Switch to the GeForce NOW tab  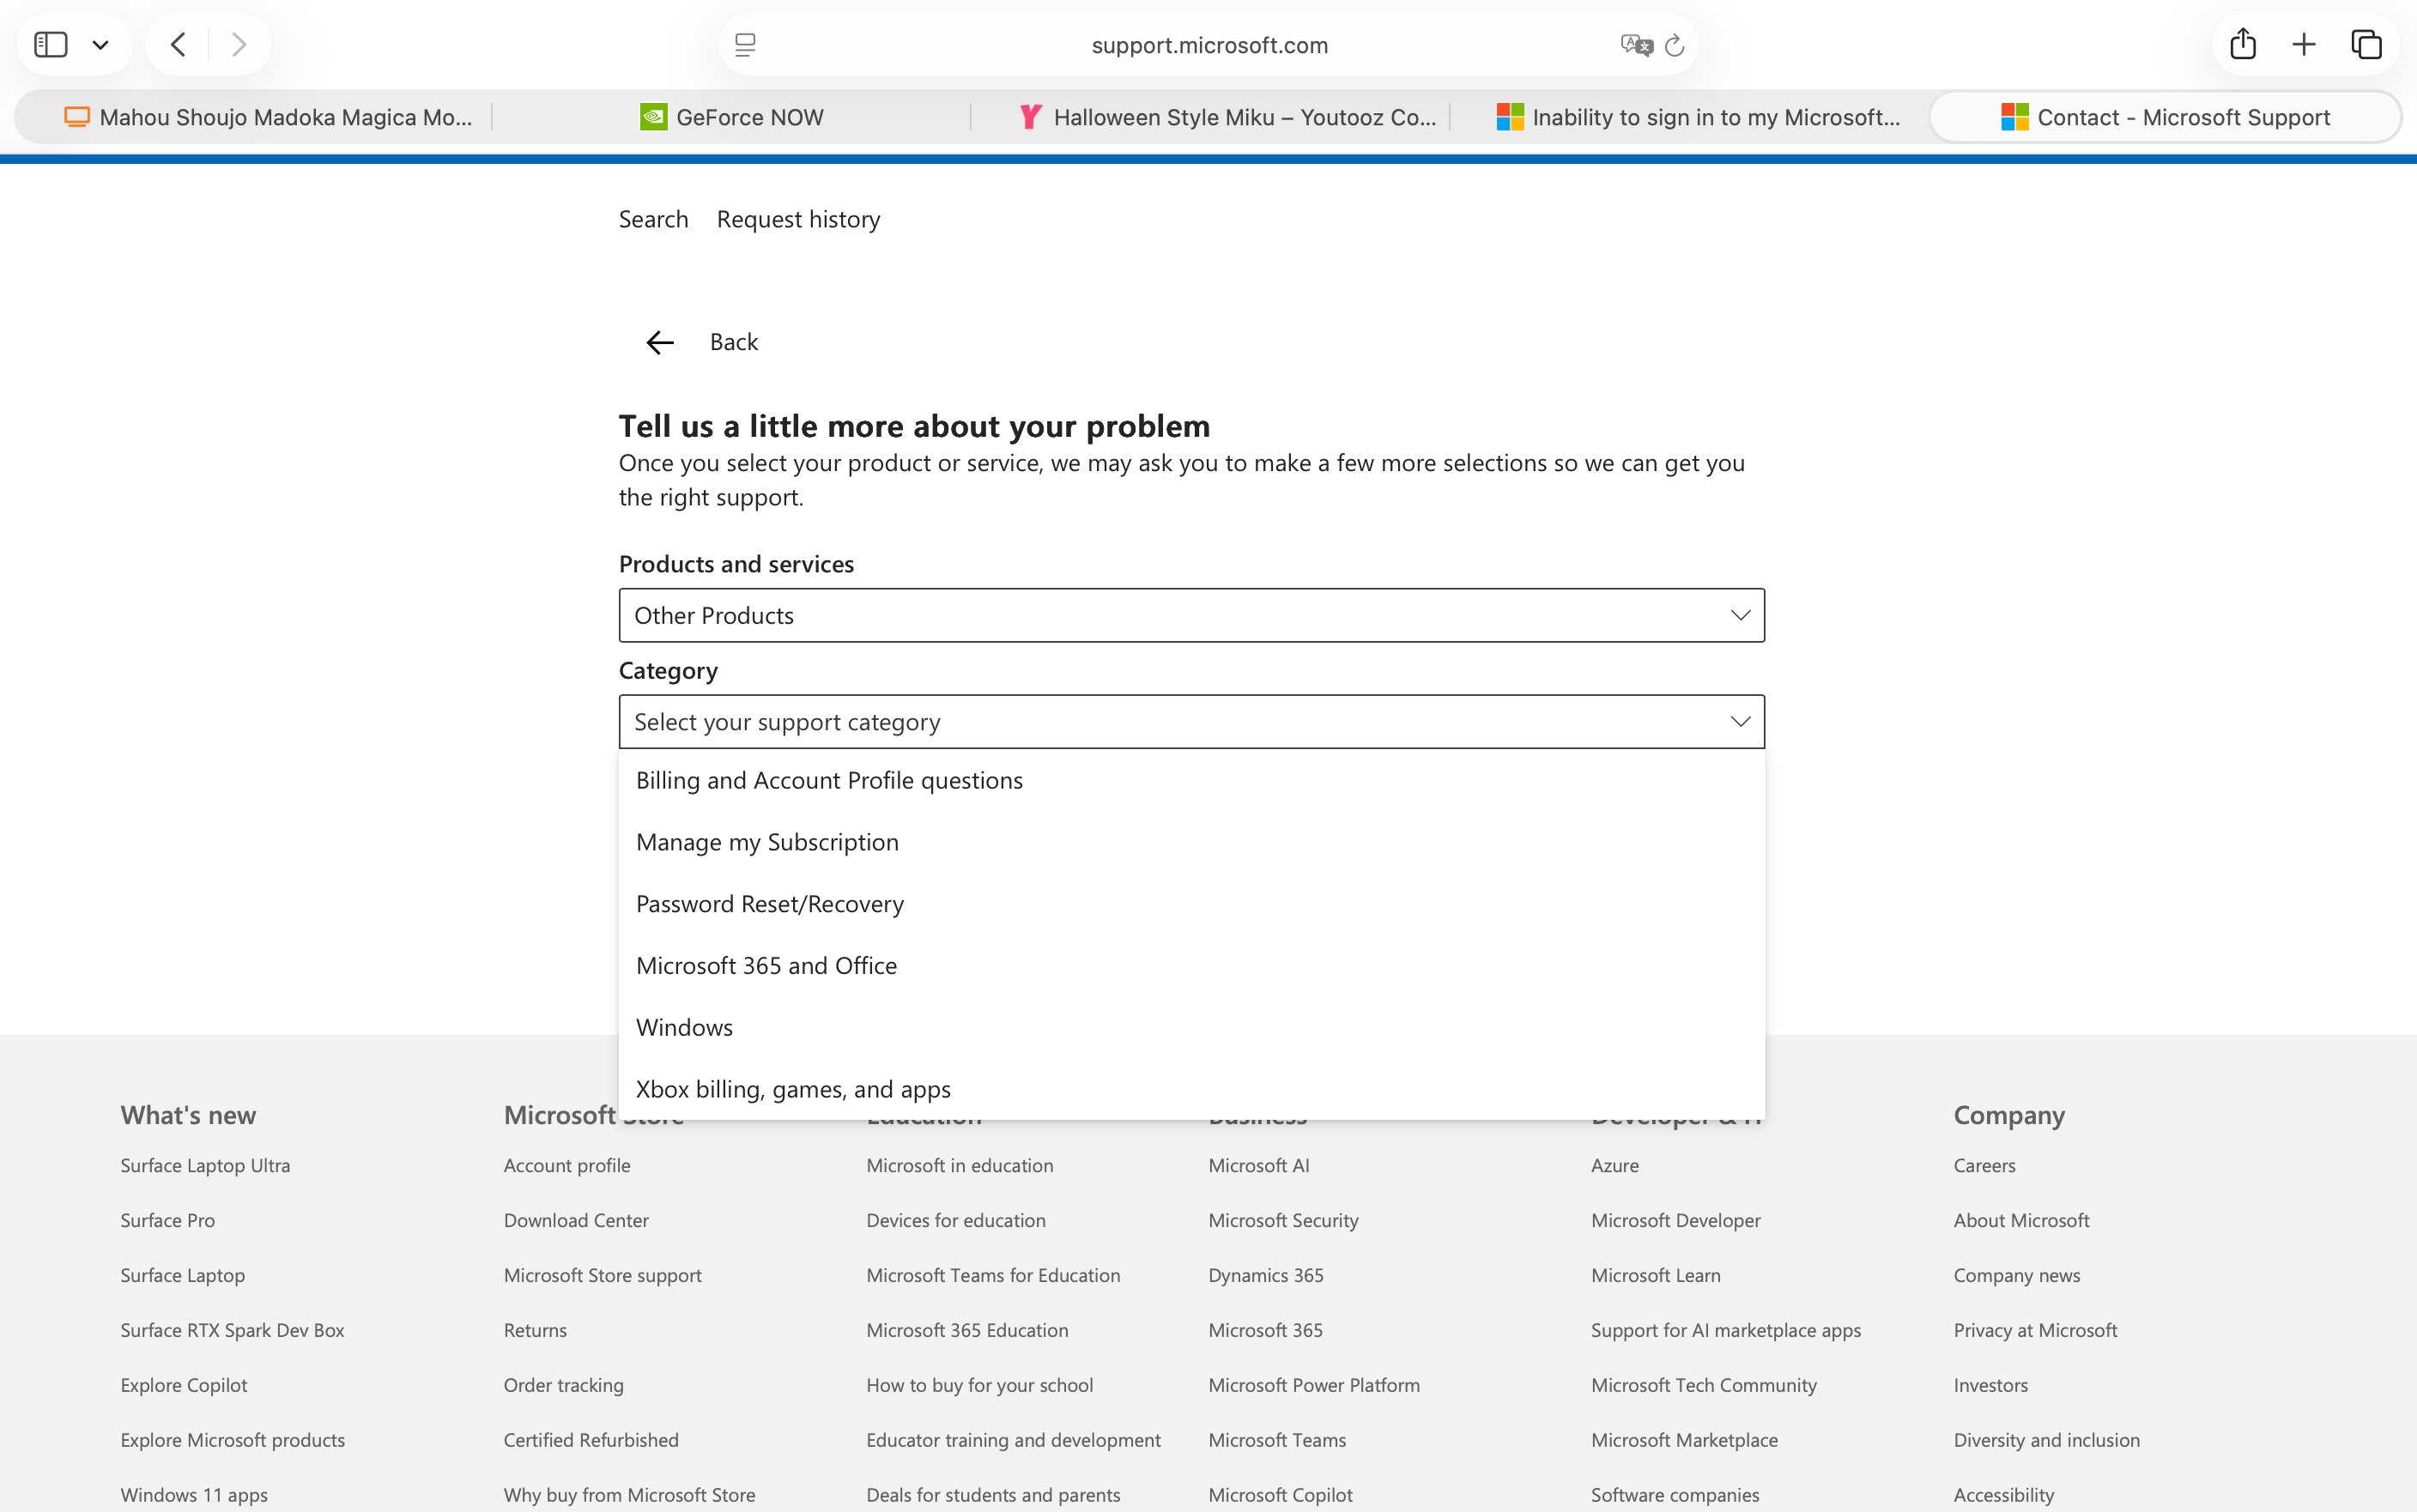coord(731,117)
